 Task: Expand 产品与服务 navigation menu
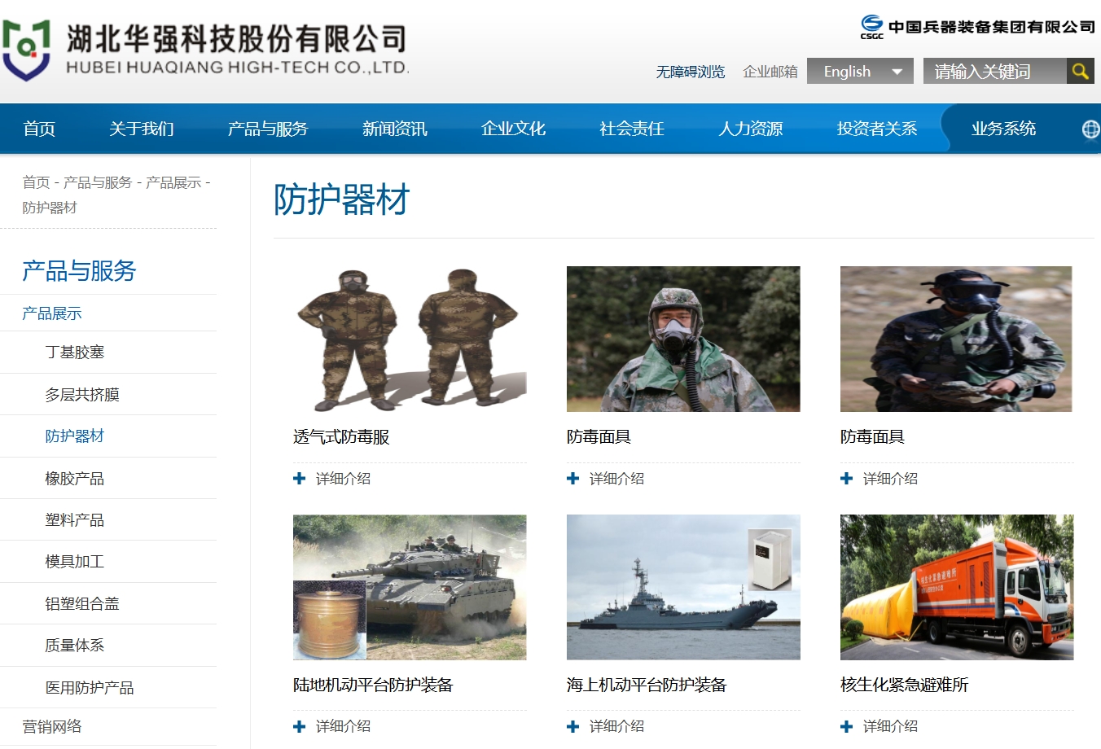268,129
